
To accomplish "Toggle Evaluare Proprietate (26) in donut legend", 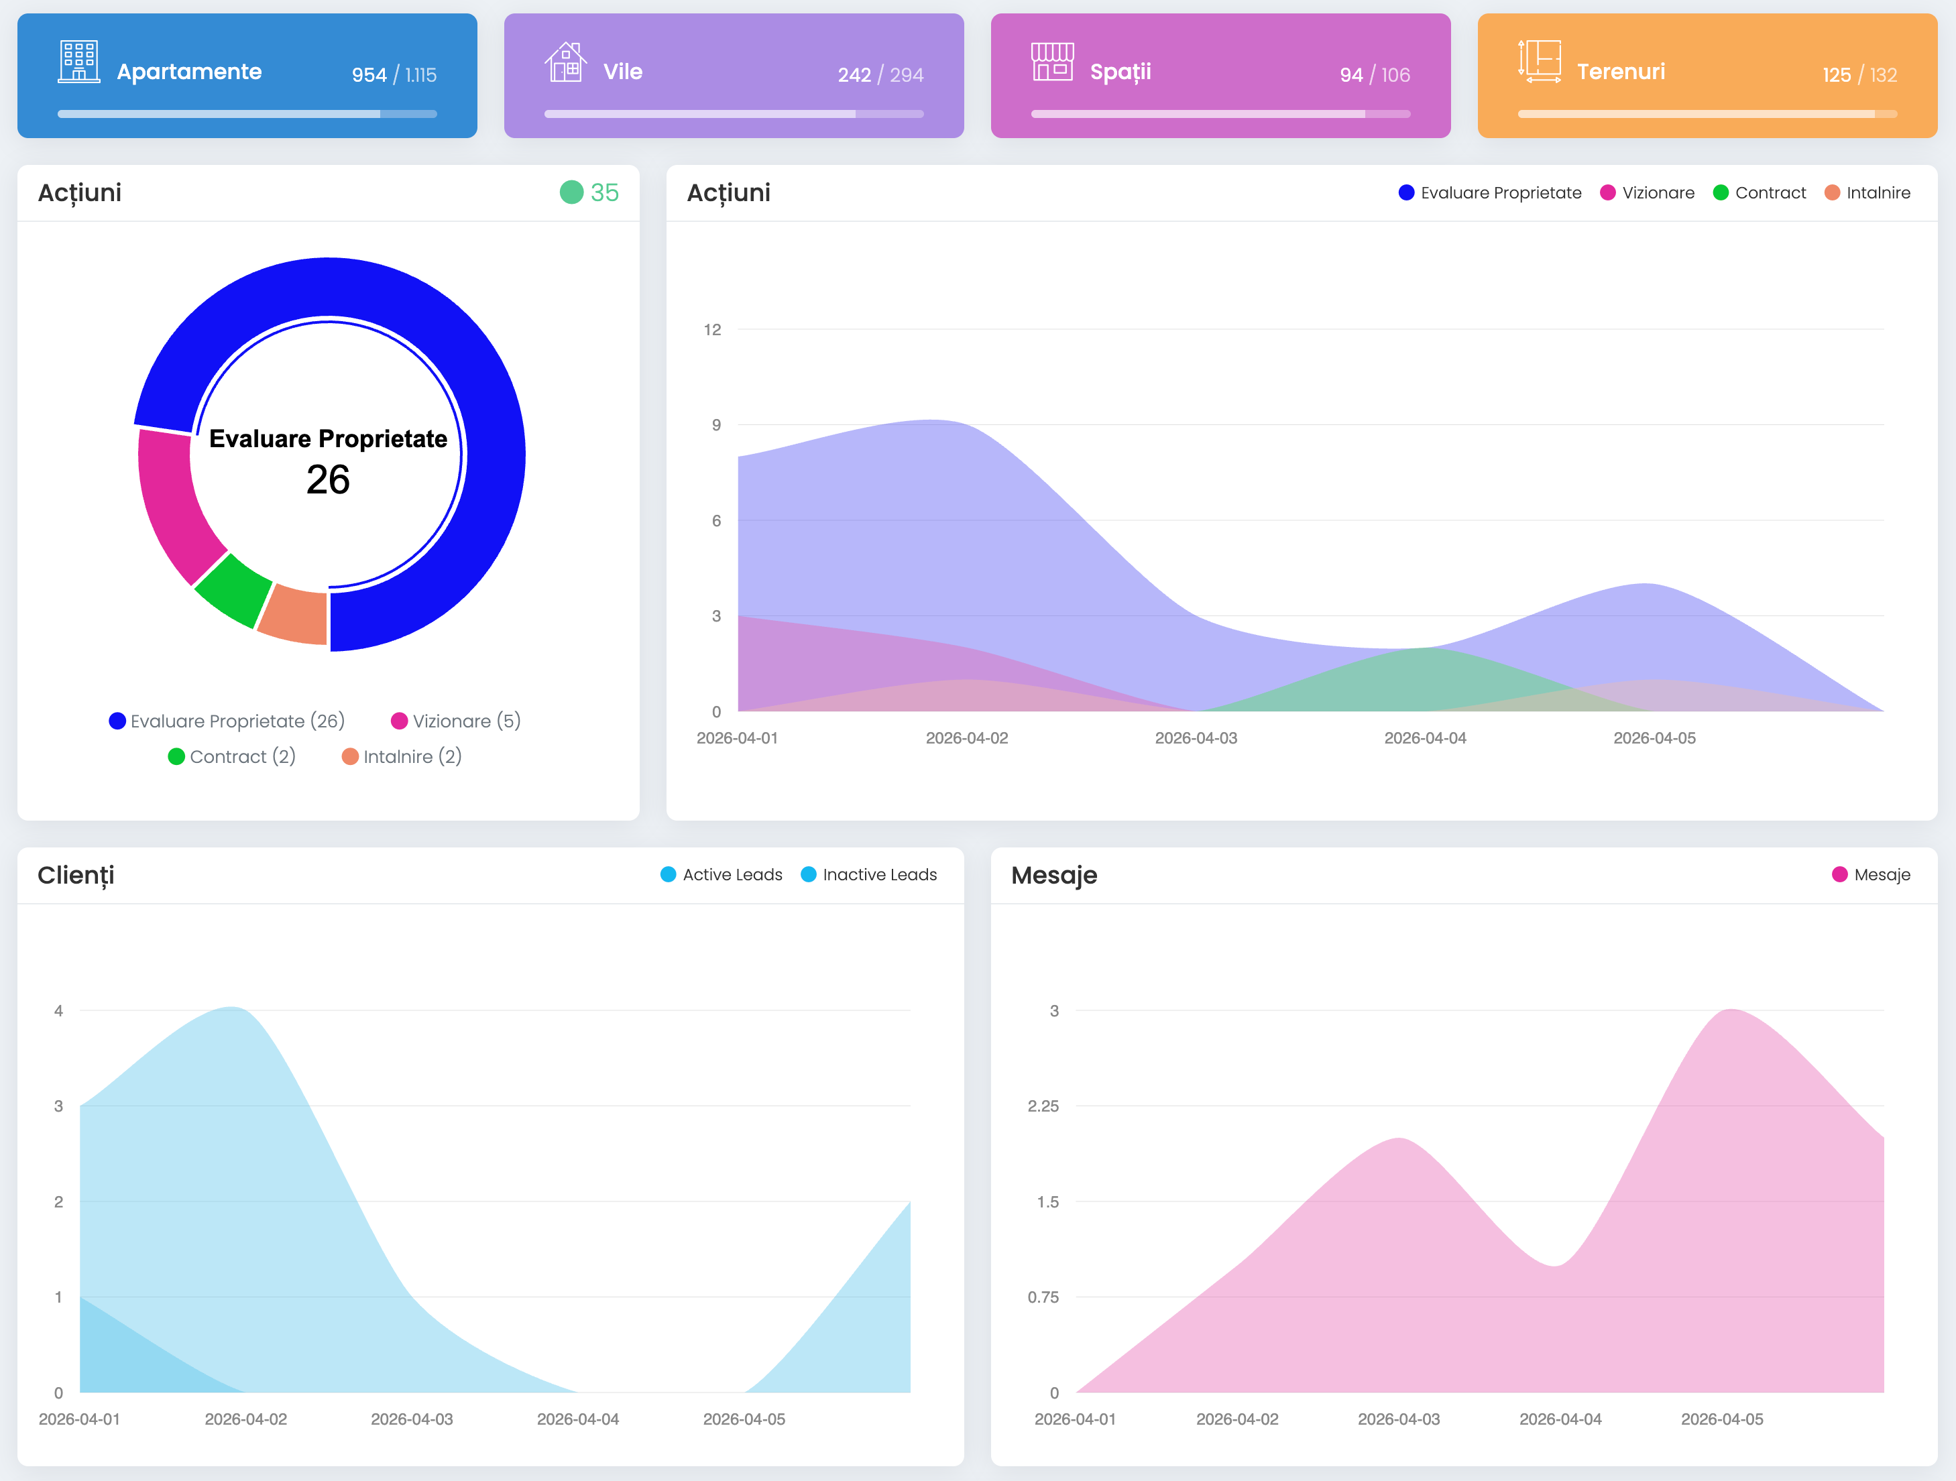I will coord(227,721).
